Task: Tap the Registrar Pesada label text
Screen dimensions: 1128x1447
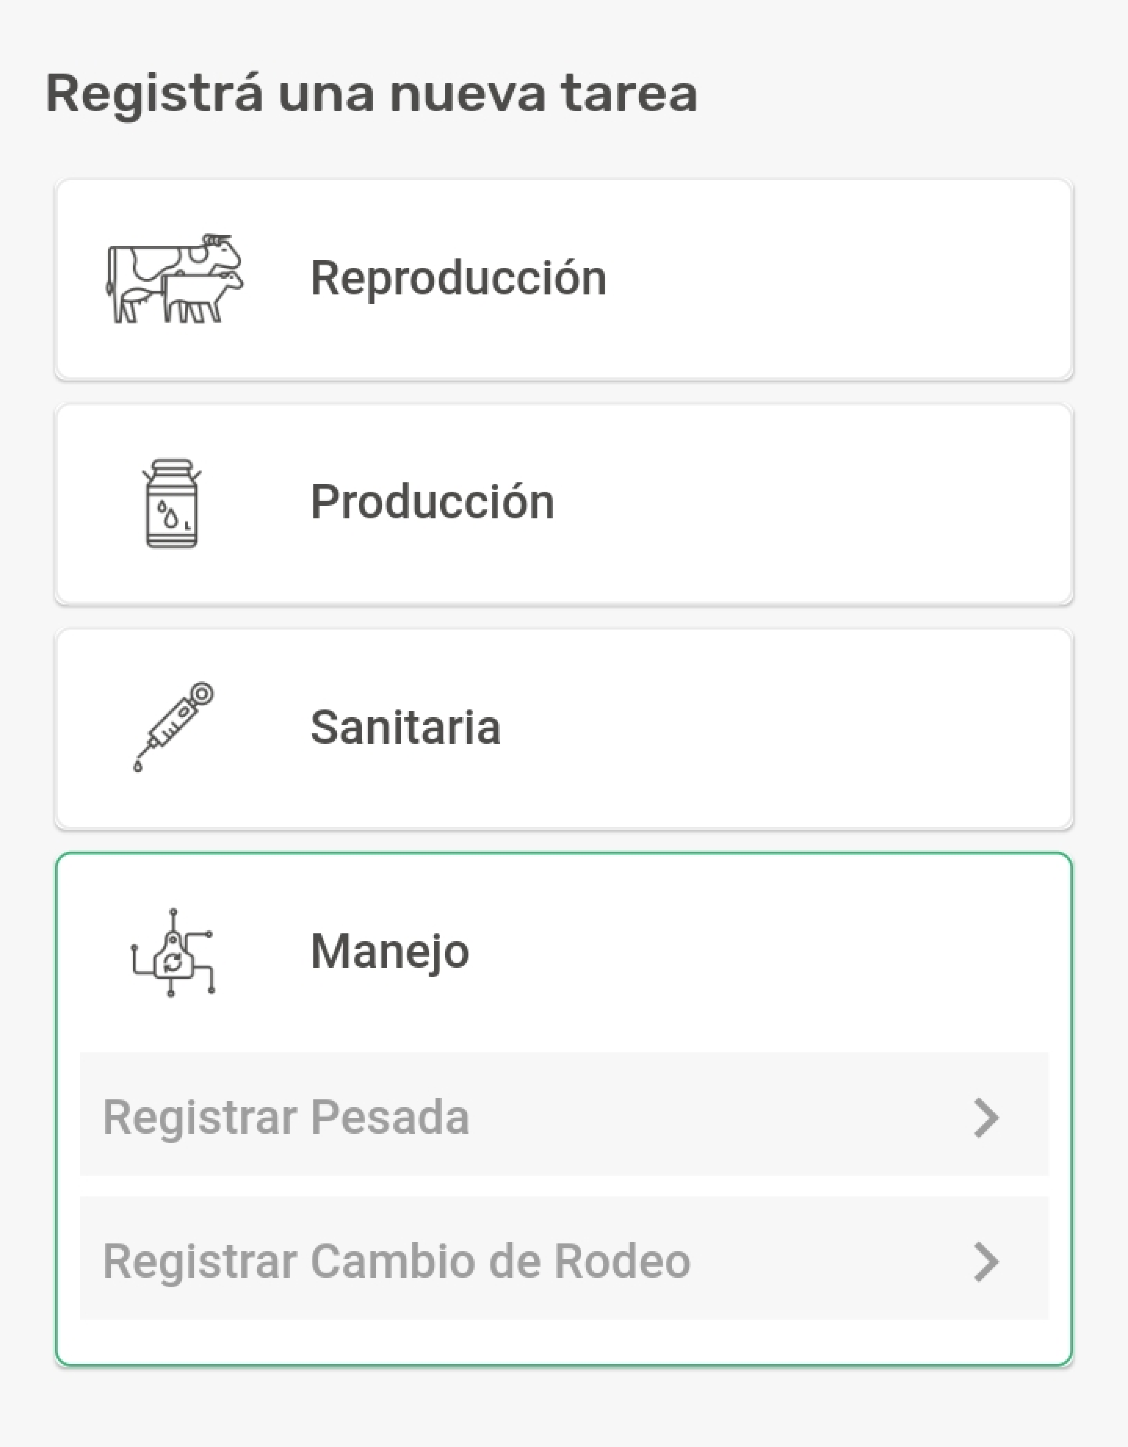Action: 286,1118
